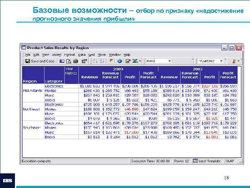
Task: Click the Metrics header label
Action: click(x=71, y=73)
